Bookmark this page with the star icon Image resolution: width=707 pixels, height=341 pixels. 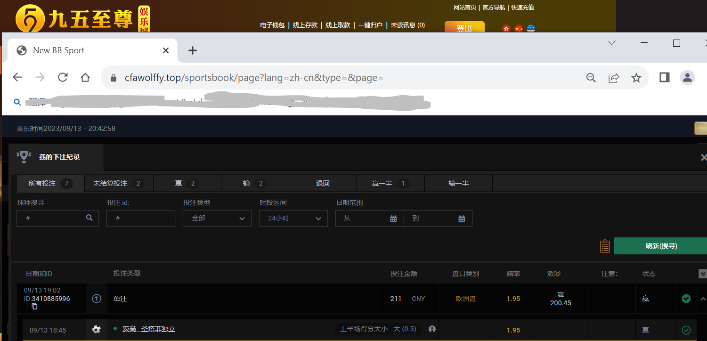point(636,78)
